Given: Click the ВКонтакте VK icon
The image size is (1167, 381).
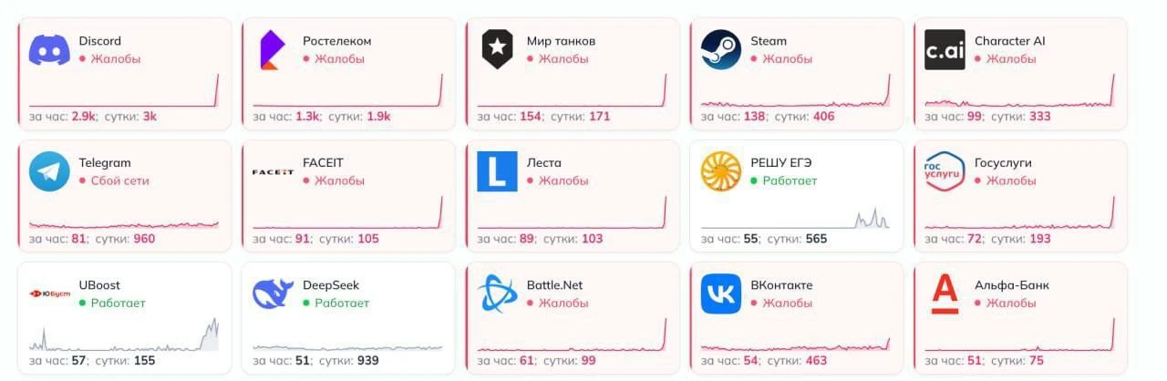Looking at the screenshot, I should pos(721,293).
